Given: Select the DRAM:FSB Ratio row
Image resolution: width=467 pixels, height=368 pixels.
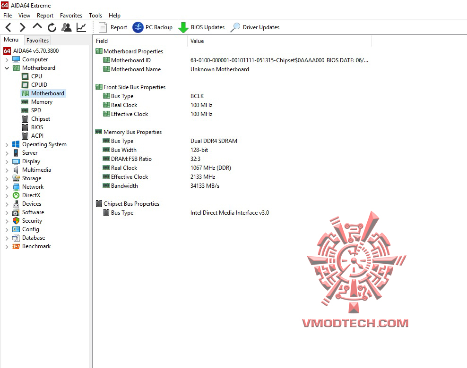Looking at the screenshot, I should [x=232, y=159].
